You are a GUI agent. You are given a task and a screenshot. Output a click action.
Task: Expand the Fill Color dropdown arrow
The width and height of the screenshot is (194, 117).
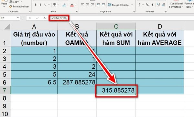click(x=68, y=5)
